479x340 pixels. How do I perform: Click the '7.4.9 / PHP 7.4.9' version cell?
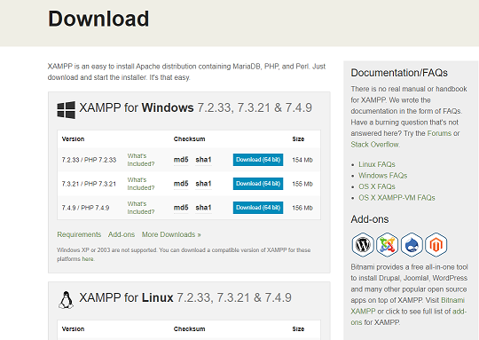pyautogui.click(x=85, y=208)
